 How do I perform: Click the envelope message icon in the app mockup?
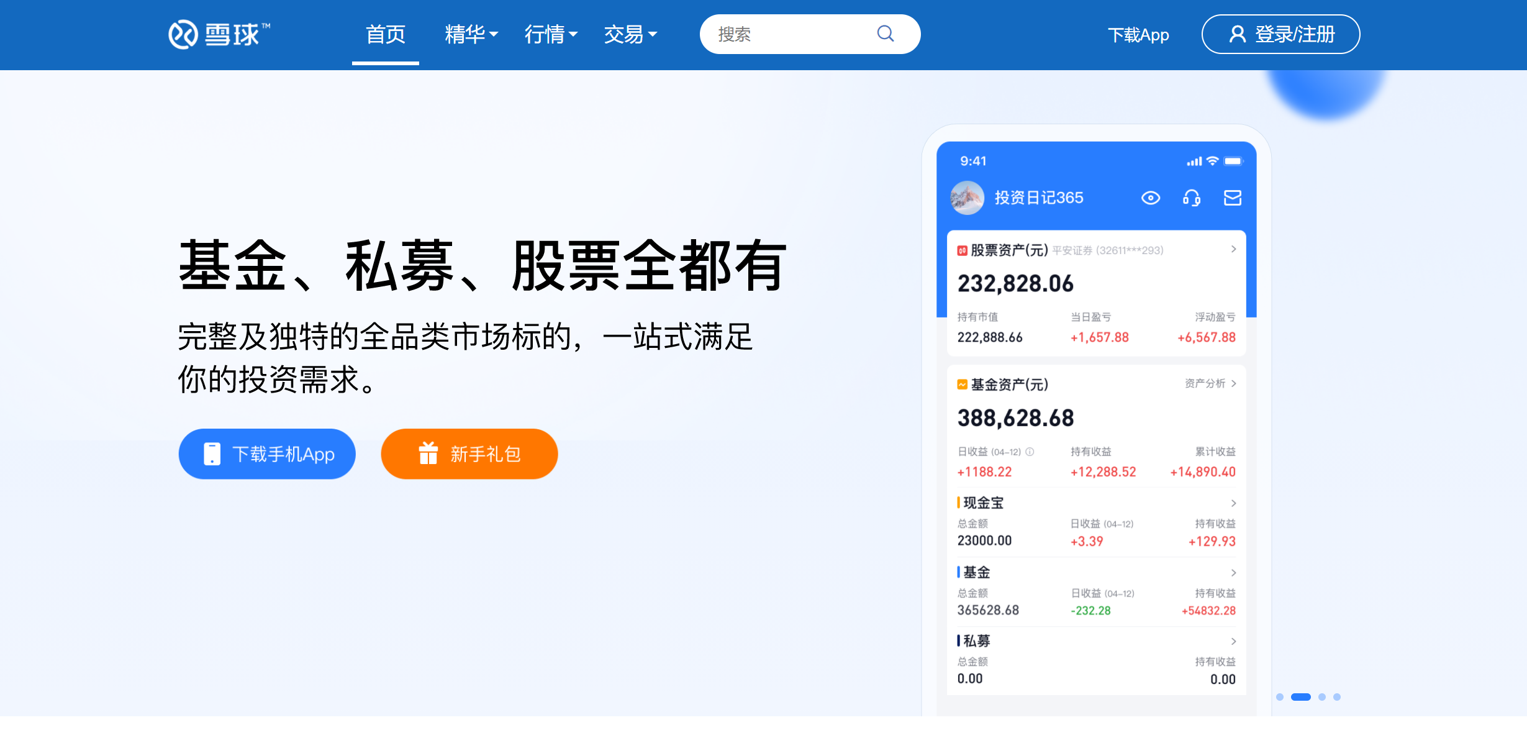[1232, 198]
